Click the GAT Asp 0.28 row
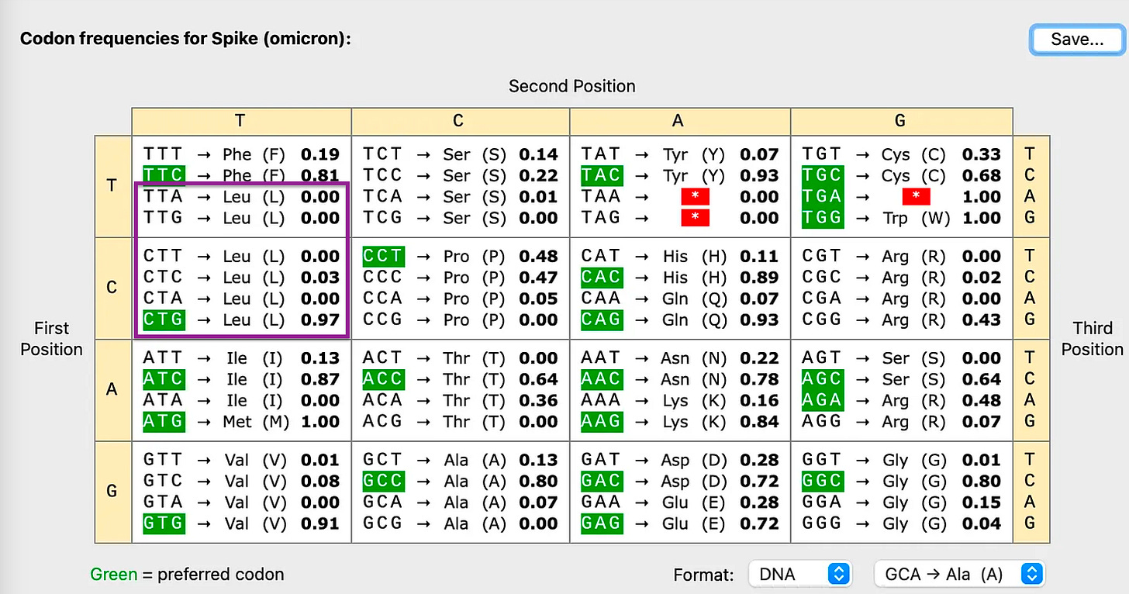The image size is (1129, 594). click(680, 460)
